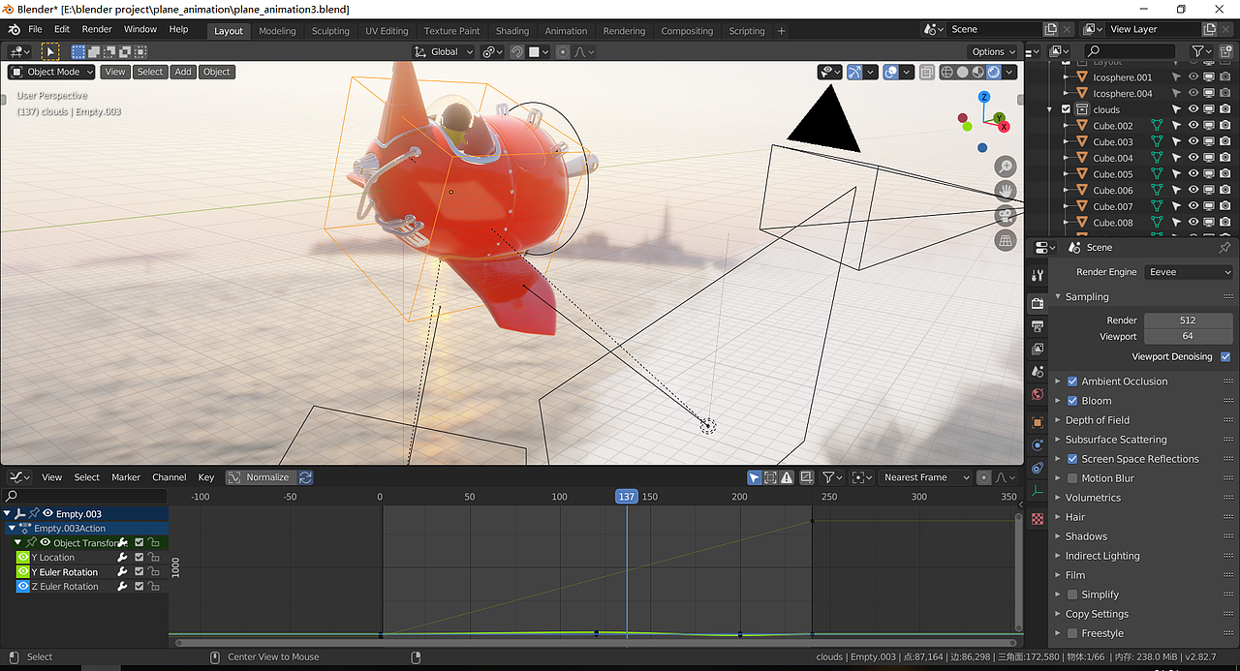This screenshot has width=1240, height=671.
Task: Open the graph editor Channel menu
Action: [x=169, y=477]
